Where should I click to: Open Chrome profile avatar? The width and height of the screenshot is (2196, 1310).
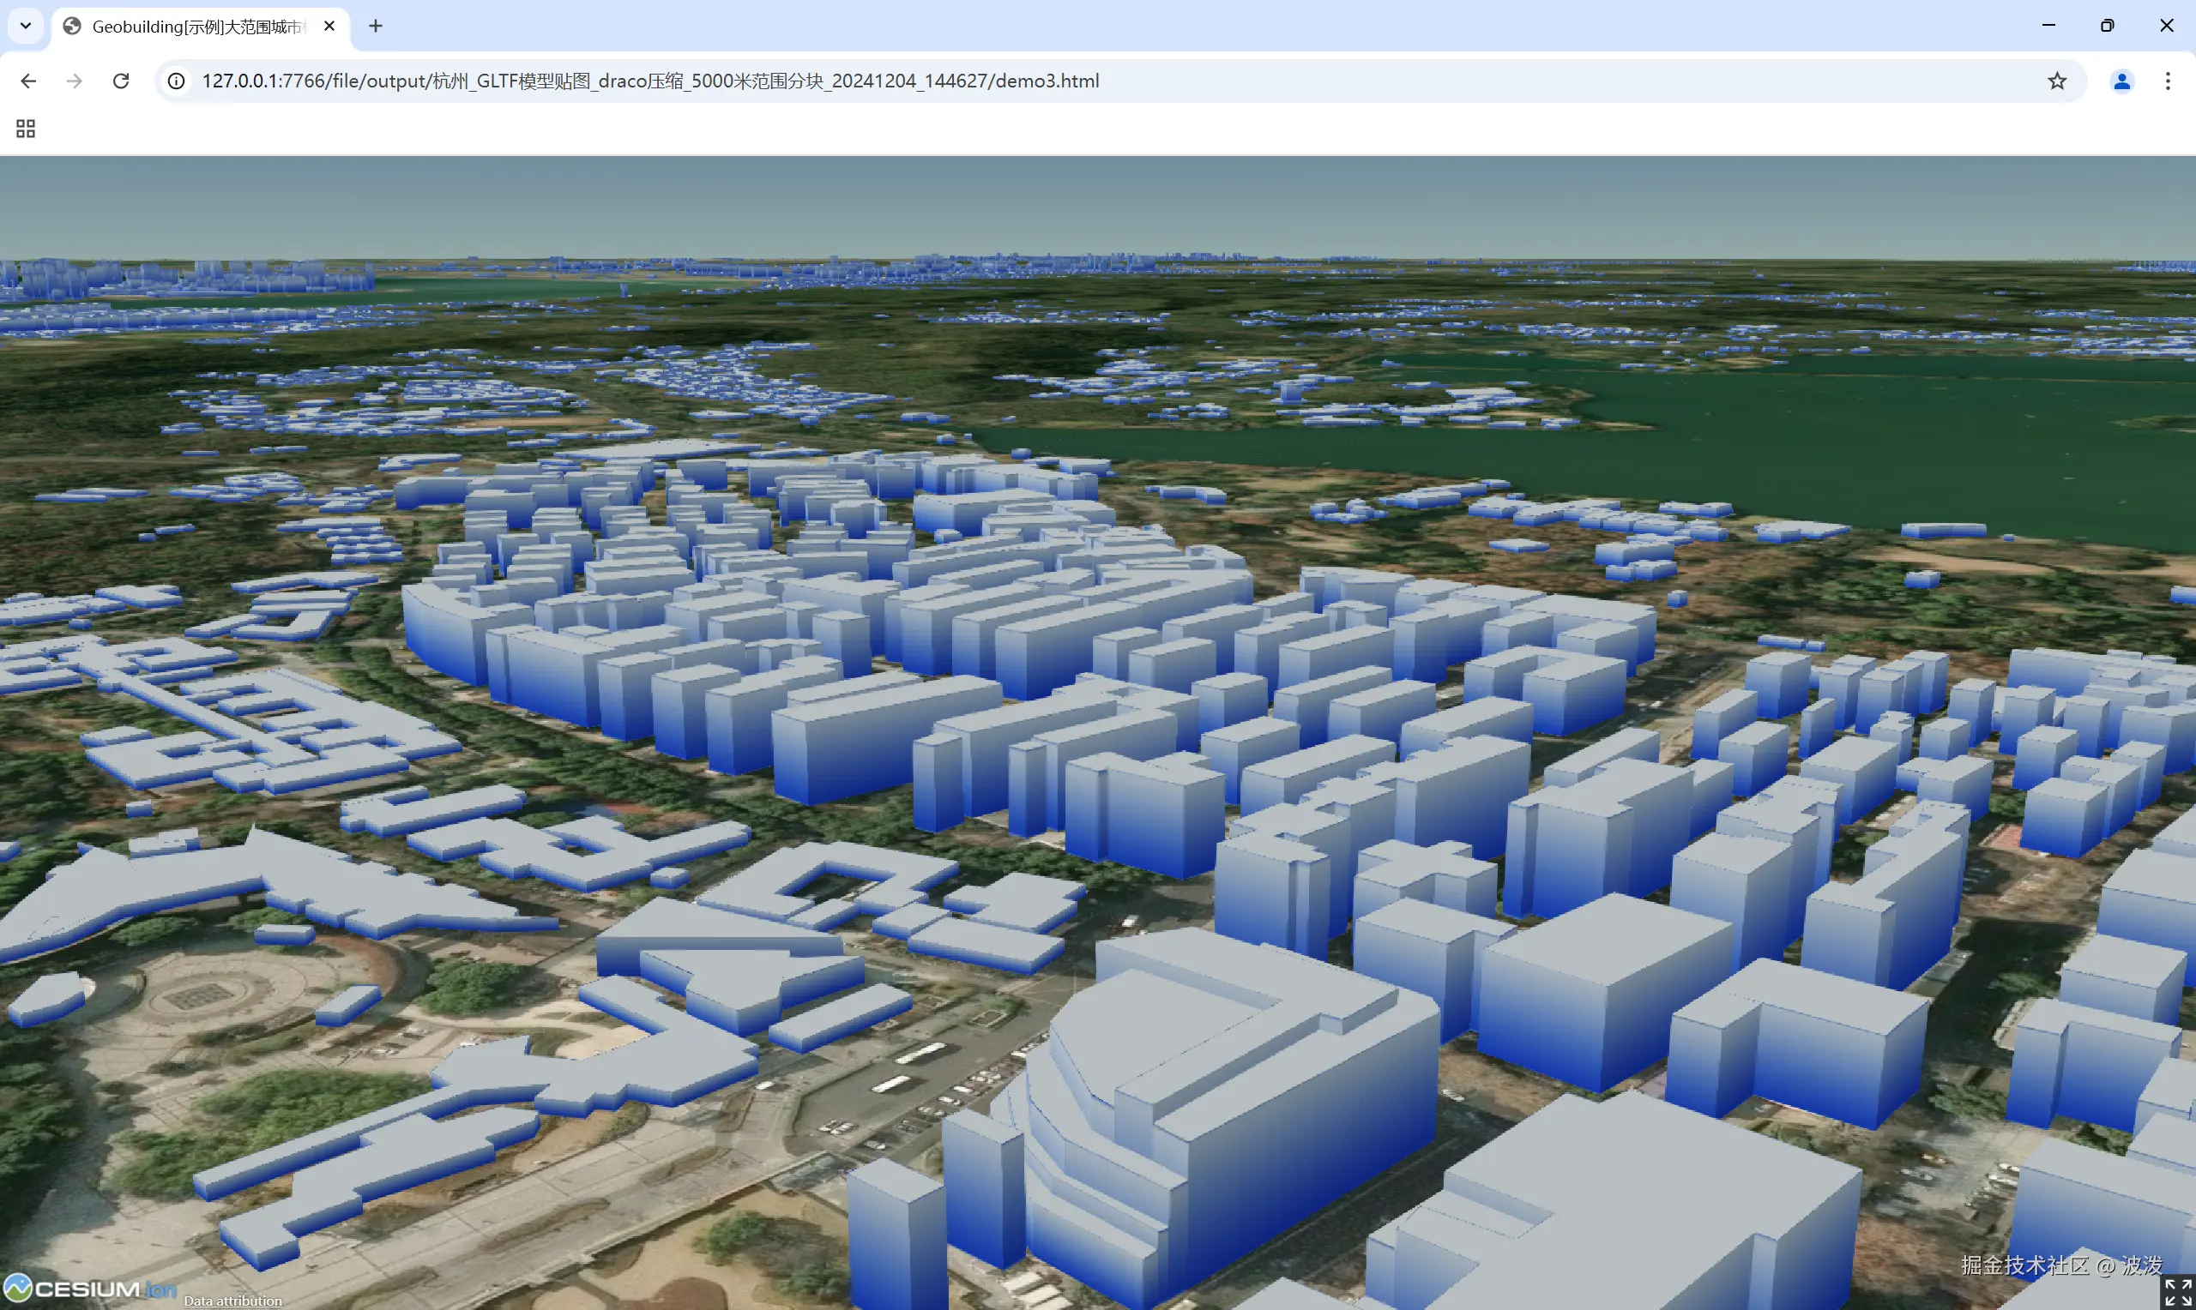tap(2121, 81)
